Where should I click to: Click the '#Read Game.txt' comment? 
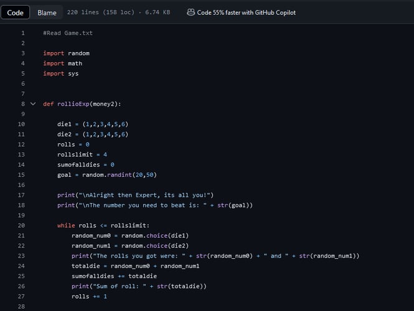pos(68,33)
